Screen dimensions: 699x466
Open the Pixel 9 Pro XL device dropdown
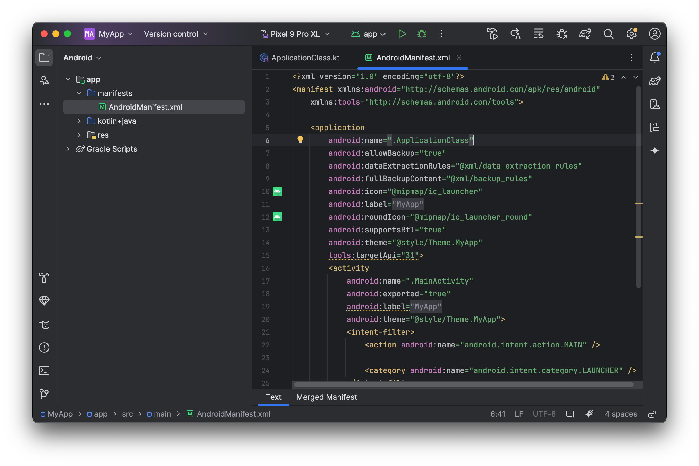click(x=295, y=34)
